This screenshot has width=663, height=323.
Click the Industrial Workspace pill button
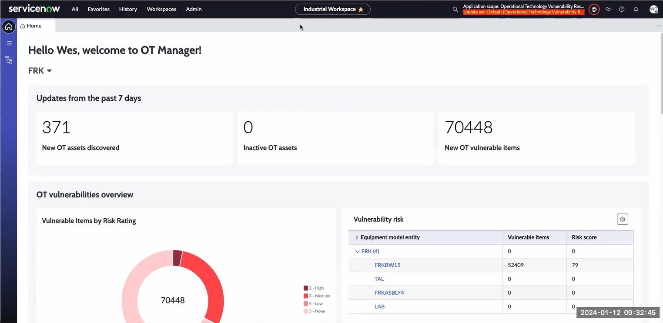333,9
